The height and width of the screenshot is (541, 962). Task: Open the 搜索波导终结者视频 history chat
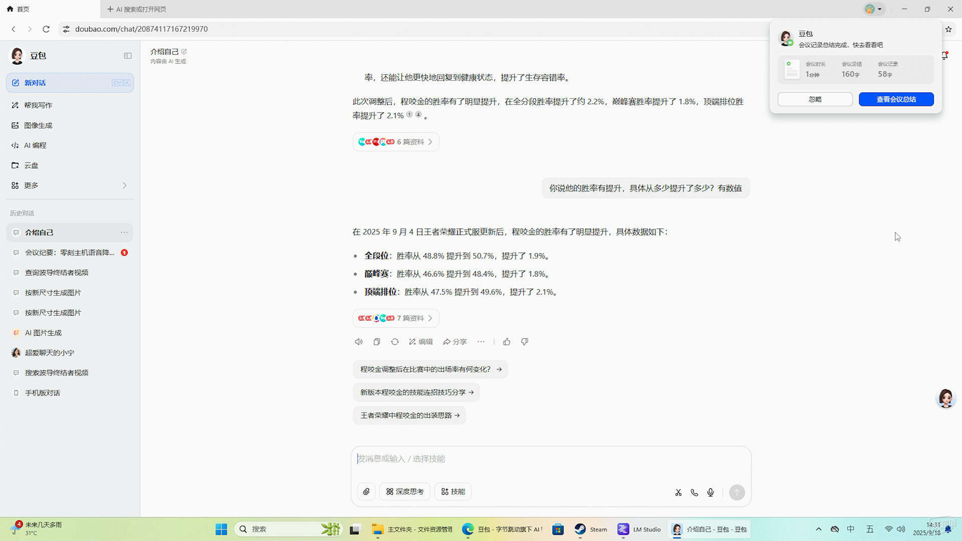[70, 373]
